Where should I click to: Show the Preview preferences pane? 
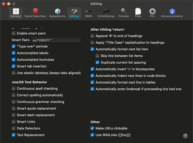pos(123,13)
